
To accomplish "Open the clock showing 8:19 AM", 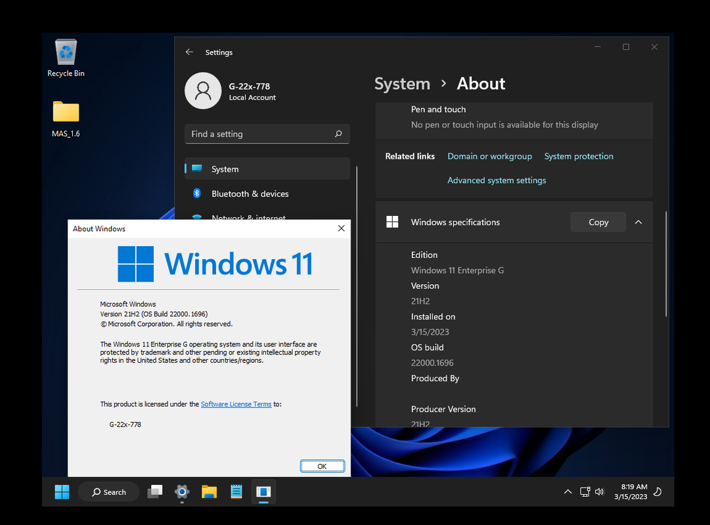I will 631,492.
